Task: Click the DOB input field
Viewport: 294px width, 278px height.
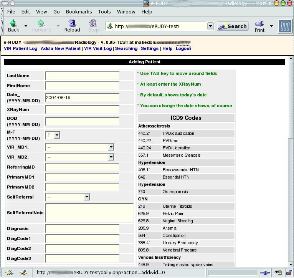Action: (x=82, y=121)
